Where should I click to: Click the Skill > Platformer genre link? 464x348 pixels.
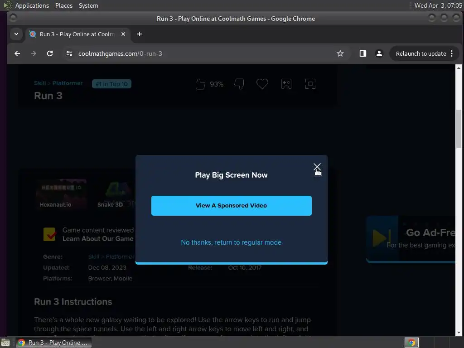pyautogui.click(x=111, y=256)
